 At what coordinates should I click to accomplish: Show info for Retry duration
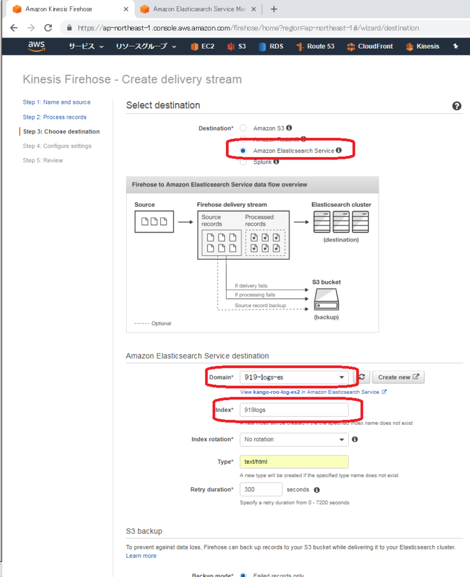point(317,490)
